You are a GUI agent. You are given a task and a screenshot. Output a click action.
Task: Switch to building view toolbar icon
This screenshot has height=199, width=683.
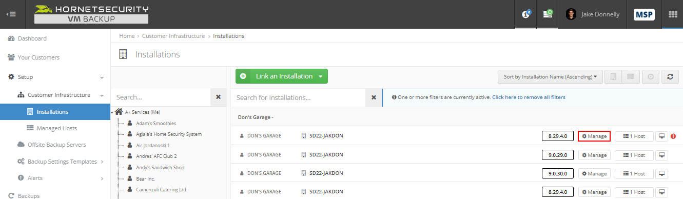tap(613, 77)
